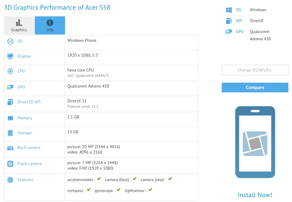Click the bar chart icon on Graphics tab
Screen dimensions: 292x202
click(19, 23)
